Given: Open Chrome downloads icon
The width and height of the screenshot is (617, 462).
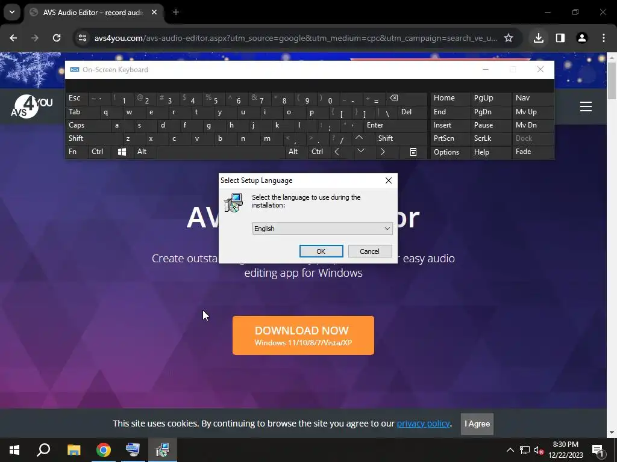Looking at the screenshot, I should point(538,38).
